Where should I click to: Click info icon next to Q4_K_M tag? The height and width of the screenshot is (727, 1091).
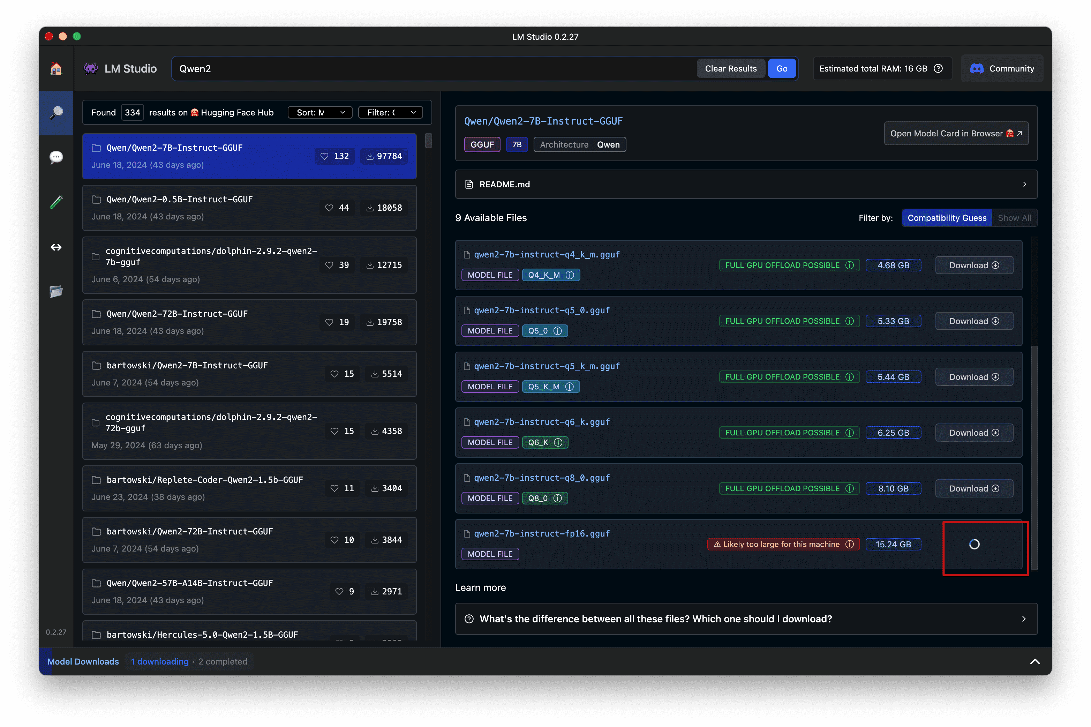tap(570, 275)
